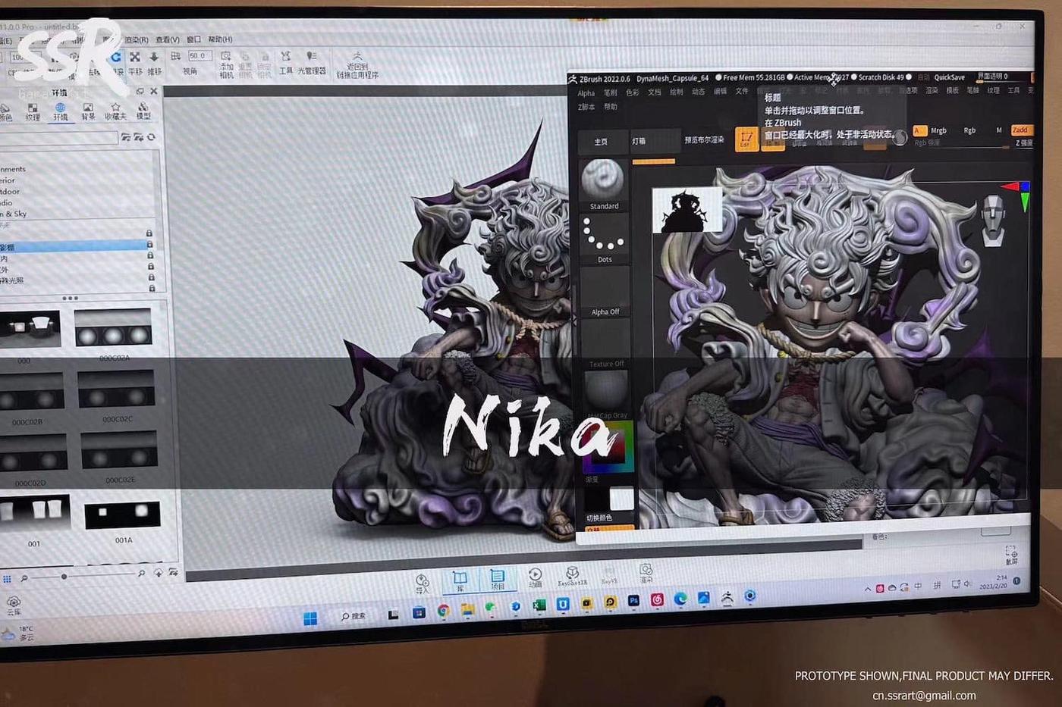Select the 'tdoor' folder row
Image resolution: width=1062 pixels, height=707 pixels.
(x=76, y=192)
